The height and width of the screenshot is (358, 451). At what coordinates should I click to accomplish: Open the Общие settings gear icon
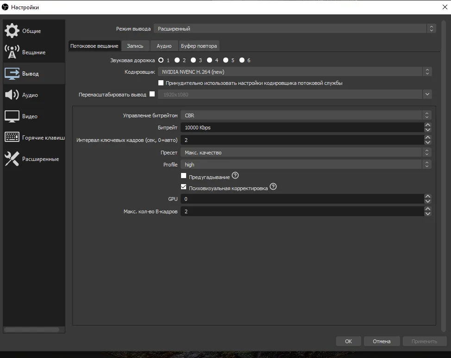(x=12, y=31)
